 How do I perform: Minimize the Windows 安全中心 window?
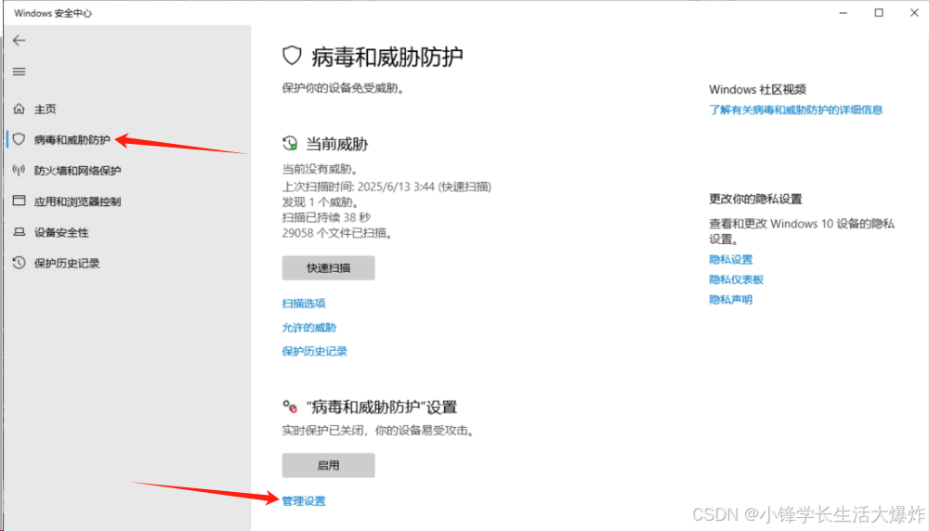pos(844,12)
